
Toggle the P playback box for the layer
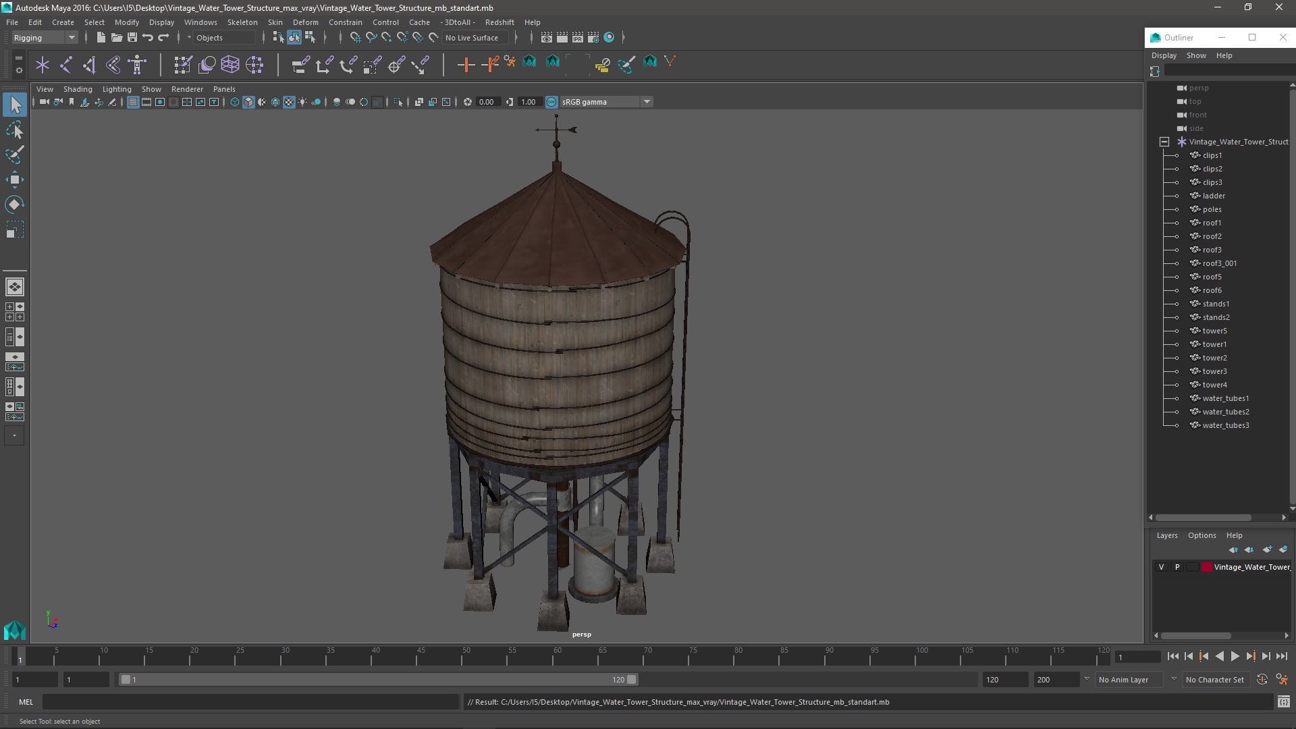click(x=1177, y=567)
